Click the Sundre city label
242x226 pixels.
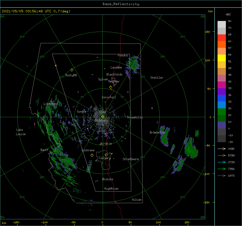81,111
